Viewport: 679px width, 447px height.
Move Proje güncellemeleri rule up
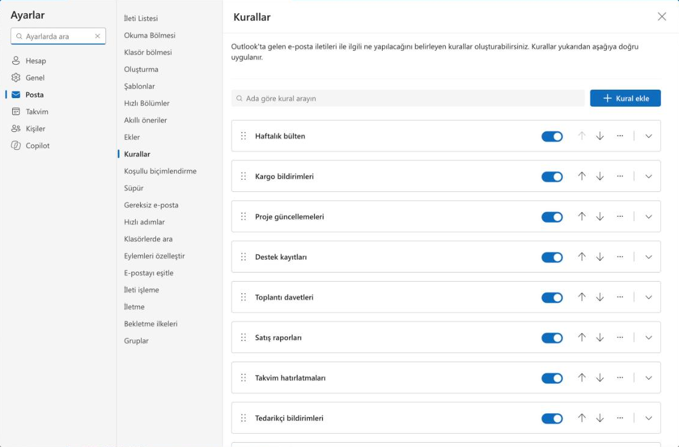[x=581, y=216]
